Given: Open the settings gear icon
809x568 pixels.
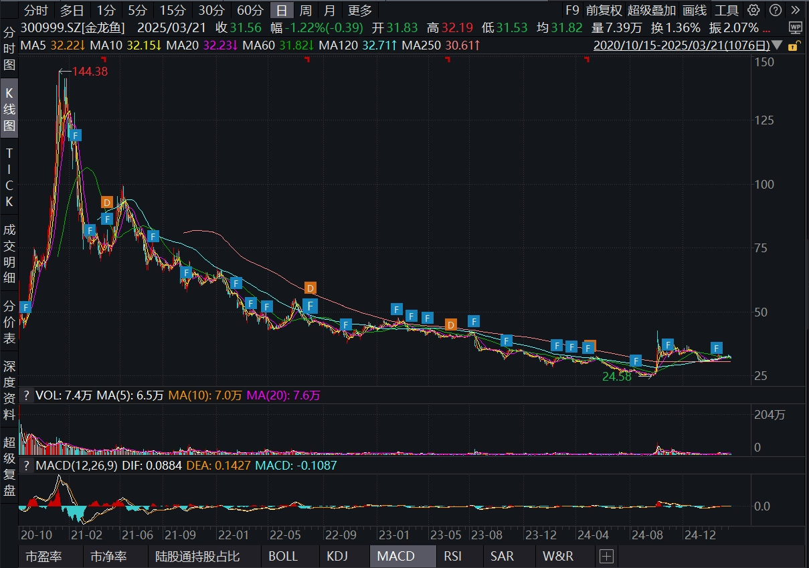Looking at the screenshot, I should [x=754, y=10].
